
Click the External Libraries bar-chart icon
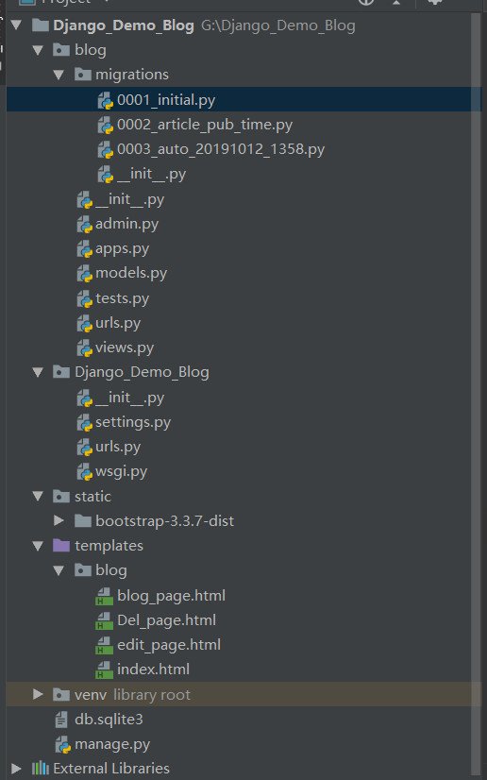pyautogui.click(x=41, y=769)
